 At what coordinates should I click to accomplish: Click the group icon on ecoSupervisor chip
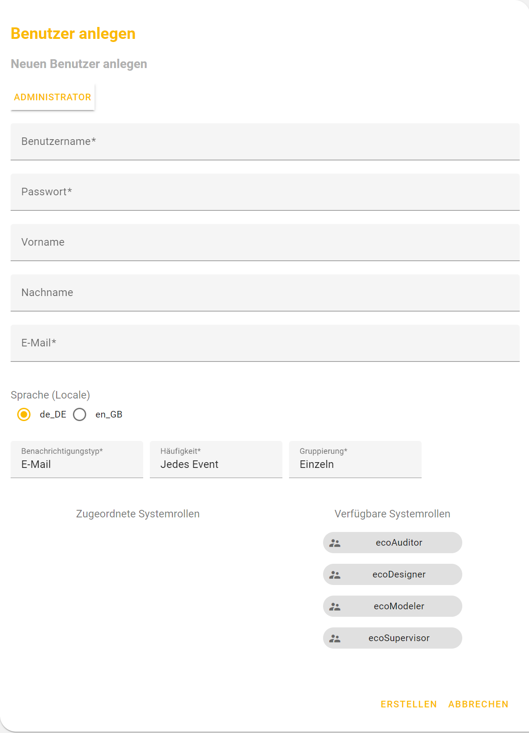[335, 638]
